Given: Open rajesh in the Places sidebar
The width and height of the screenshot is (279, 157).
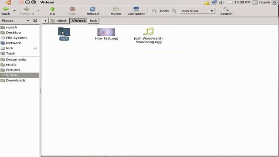Looking at the screenshot, I should [x=20, y=27].
